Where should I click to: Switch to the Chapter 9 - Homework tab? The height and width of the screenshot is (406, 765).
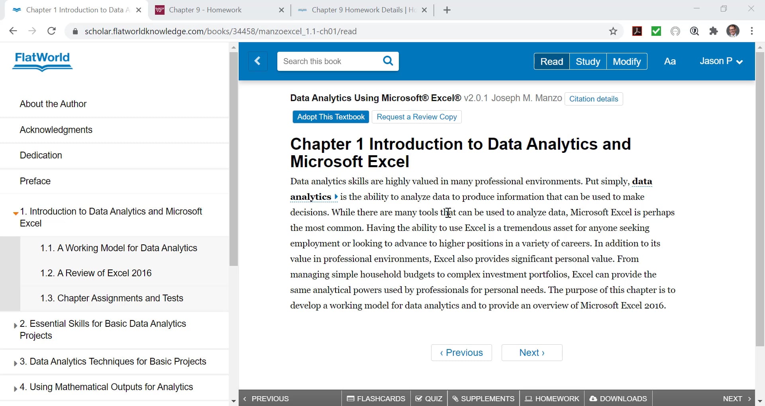[219, 10]
